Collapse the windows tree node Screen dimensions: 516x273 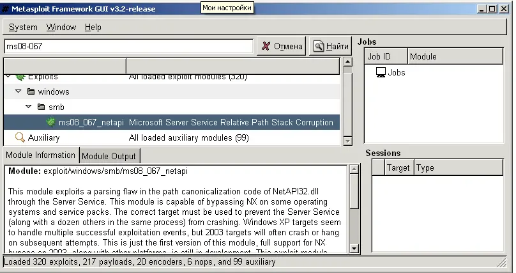pyautogui.click(x=19, y=92)
